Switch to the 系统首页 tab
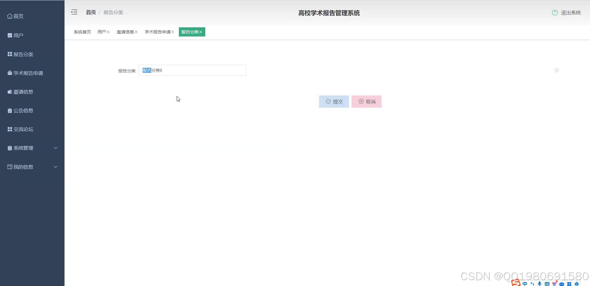The height and width of the screenshot is (286, 590). coord(82,32)
